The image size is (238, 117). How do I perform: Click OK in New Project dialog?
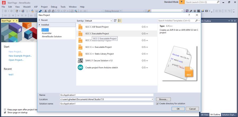[x=178, y=109]
